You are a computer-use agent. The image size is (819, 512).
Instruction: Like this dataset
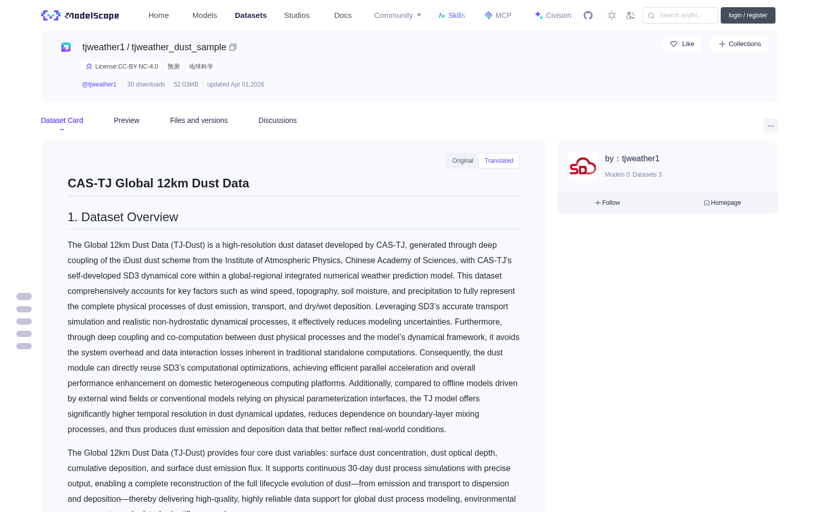click(681, 44)
